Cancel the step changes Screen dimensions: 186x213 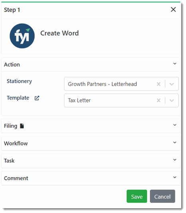tap(162, 196)
